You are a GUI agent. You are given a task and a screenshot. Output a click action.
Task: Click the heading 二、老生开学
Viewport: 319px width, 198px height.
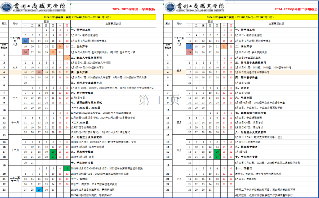tap(79, 47)
